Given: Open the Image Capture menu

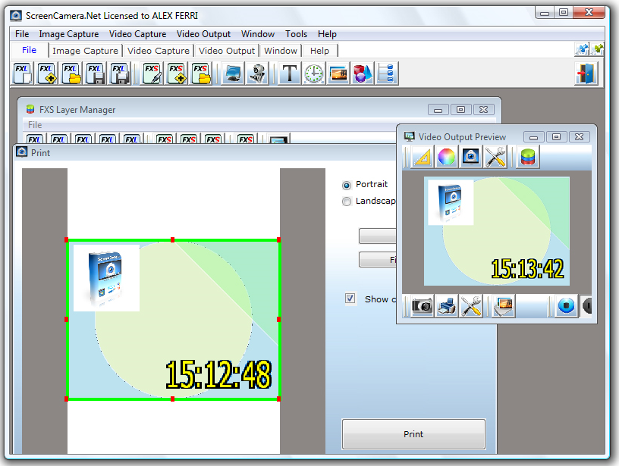Looking at the screenshot, I should (69, 34).
